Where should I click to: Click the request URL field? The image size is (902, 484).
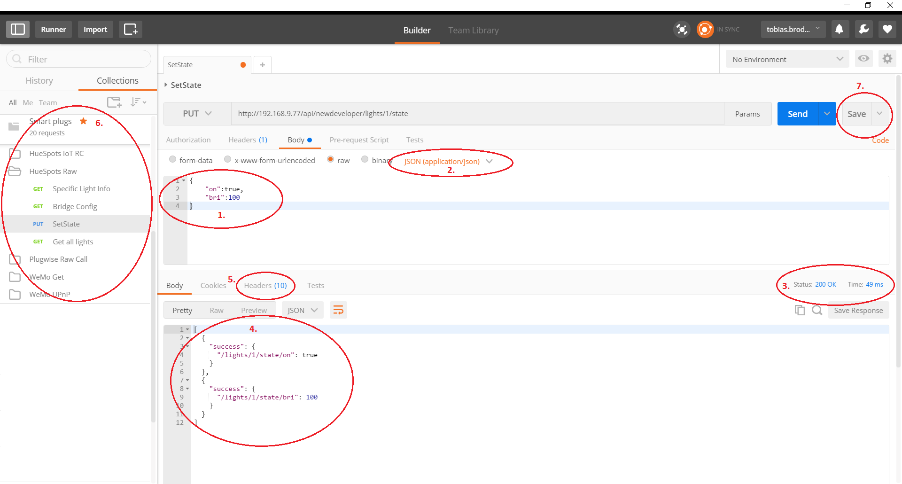pos(477,114)
